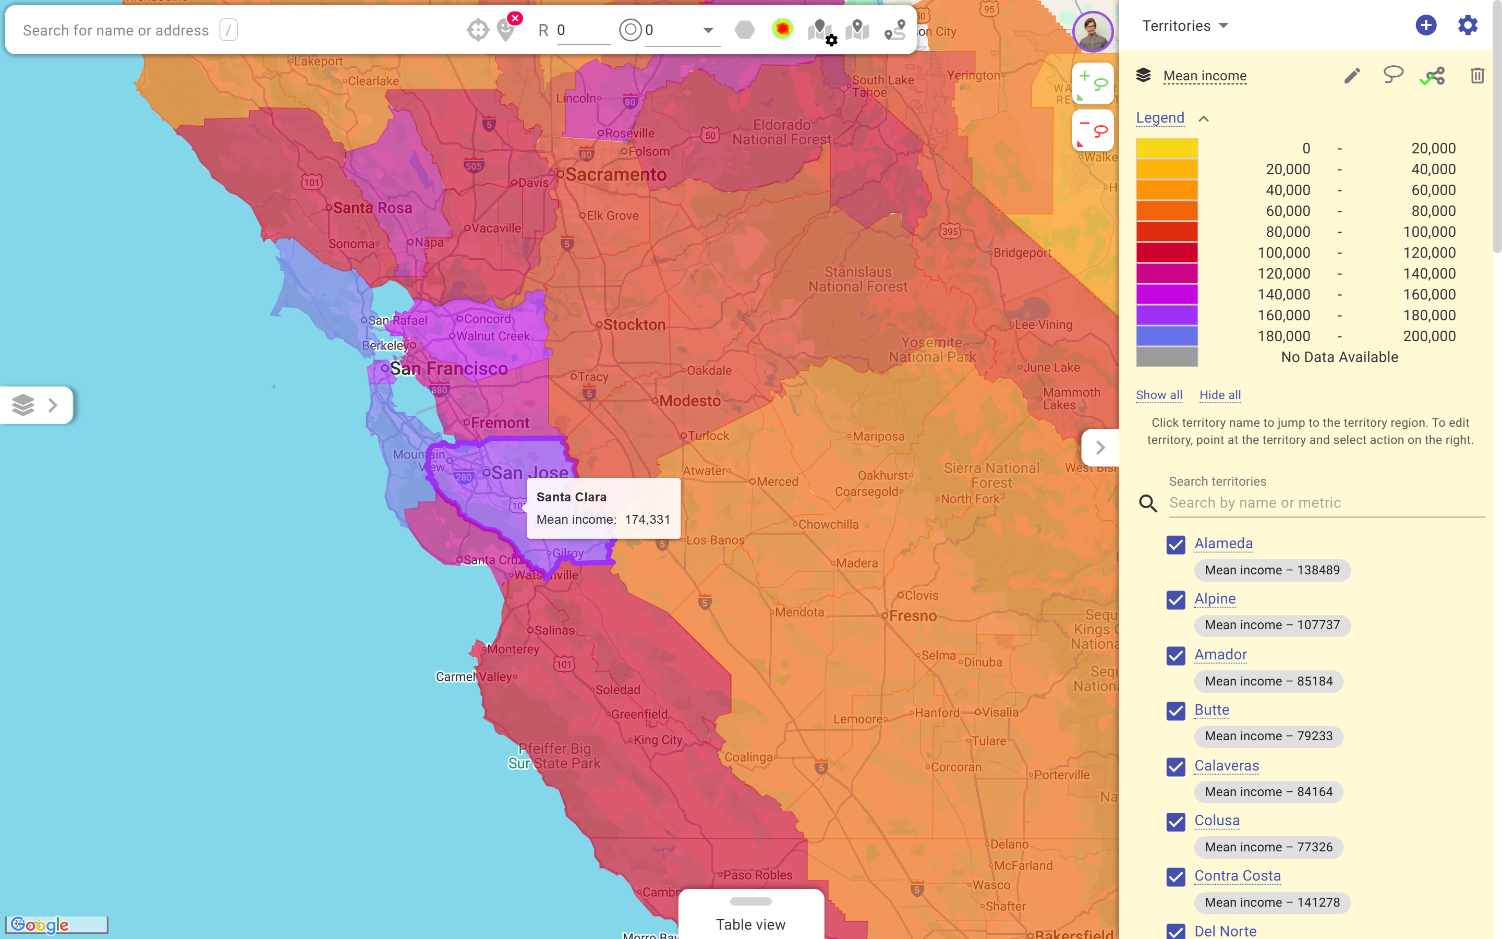
Task: Open the Territories dropdown menu
Action: pos(1185,26)
